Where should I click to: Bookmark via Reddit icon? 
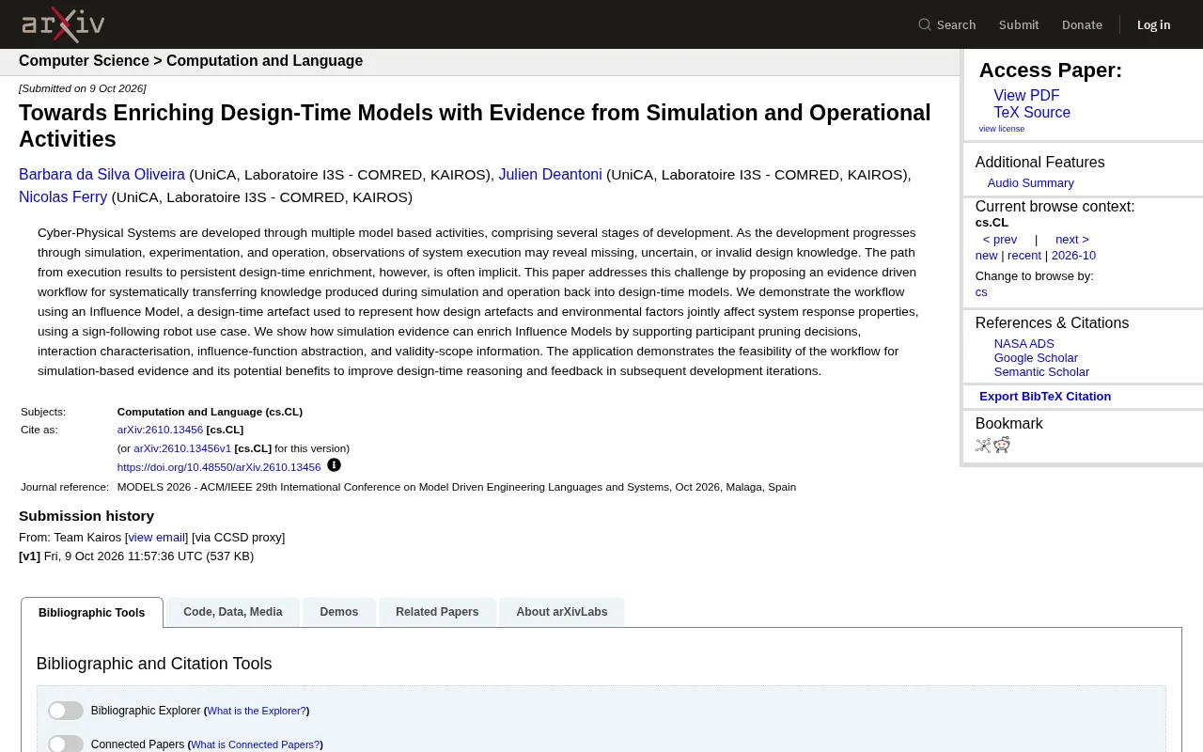tap(1002, 445)
